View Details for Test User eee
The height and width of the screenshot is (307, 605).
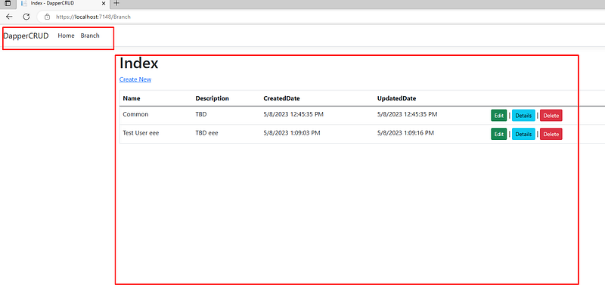[523, 134]
